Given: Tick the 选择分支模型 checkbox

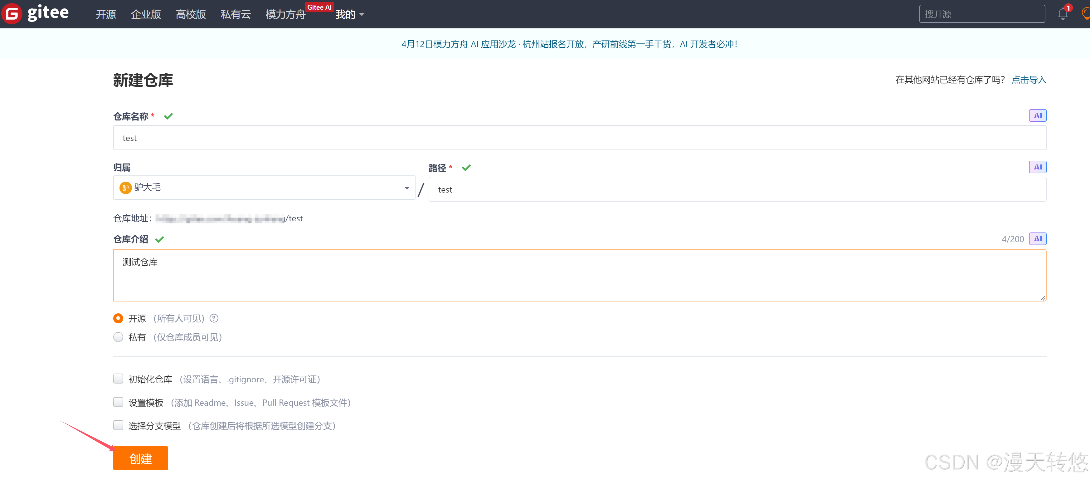Looking at the screenshot, I should tap(118, 425).
